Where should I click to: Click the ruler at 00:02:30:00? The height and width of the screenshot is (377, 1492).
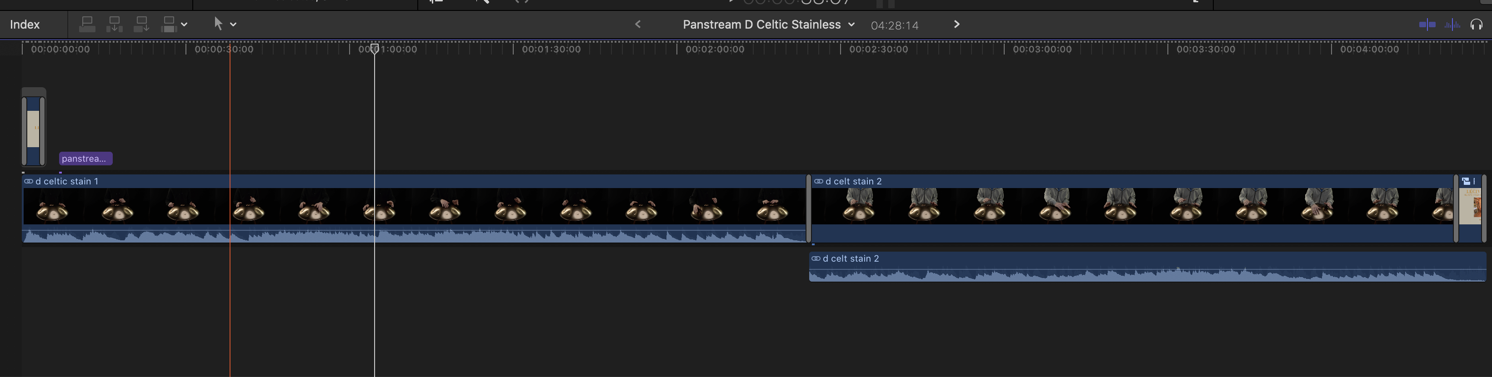[x=878, y=49]
